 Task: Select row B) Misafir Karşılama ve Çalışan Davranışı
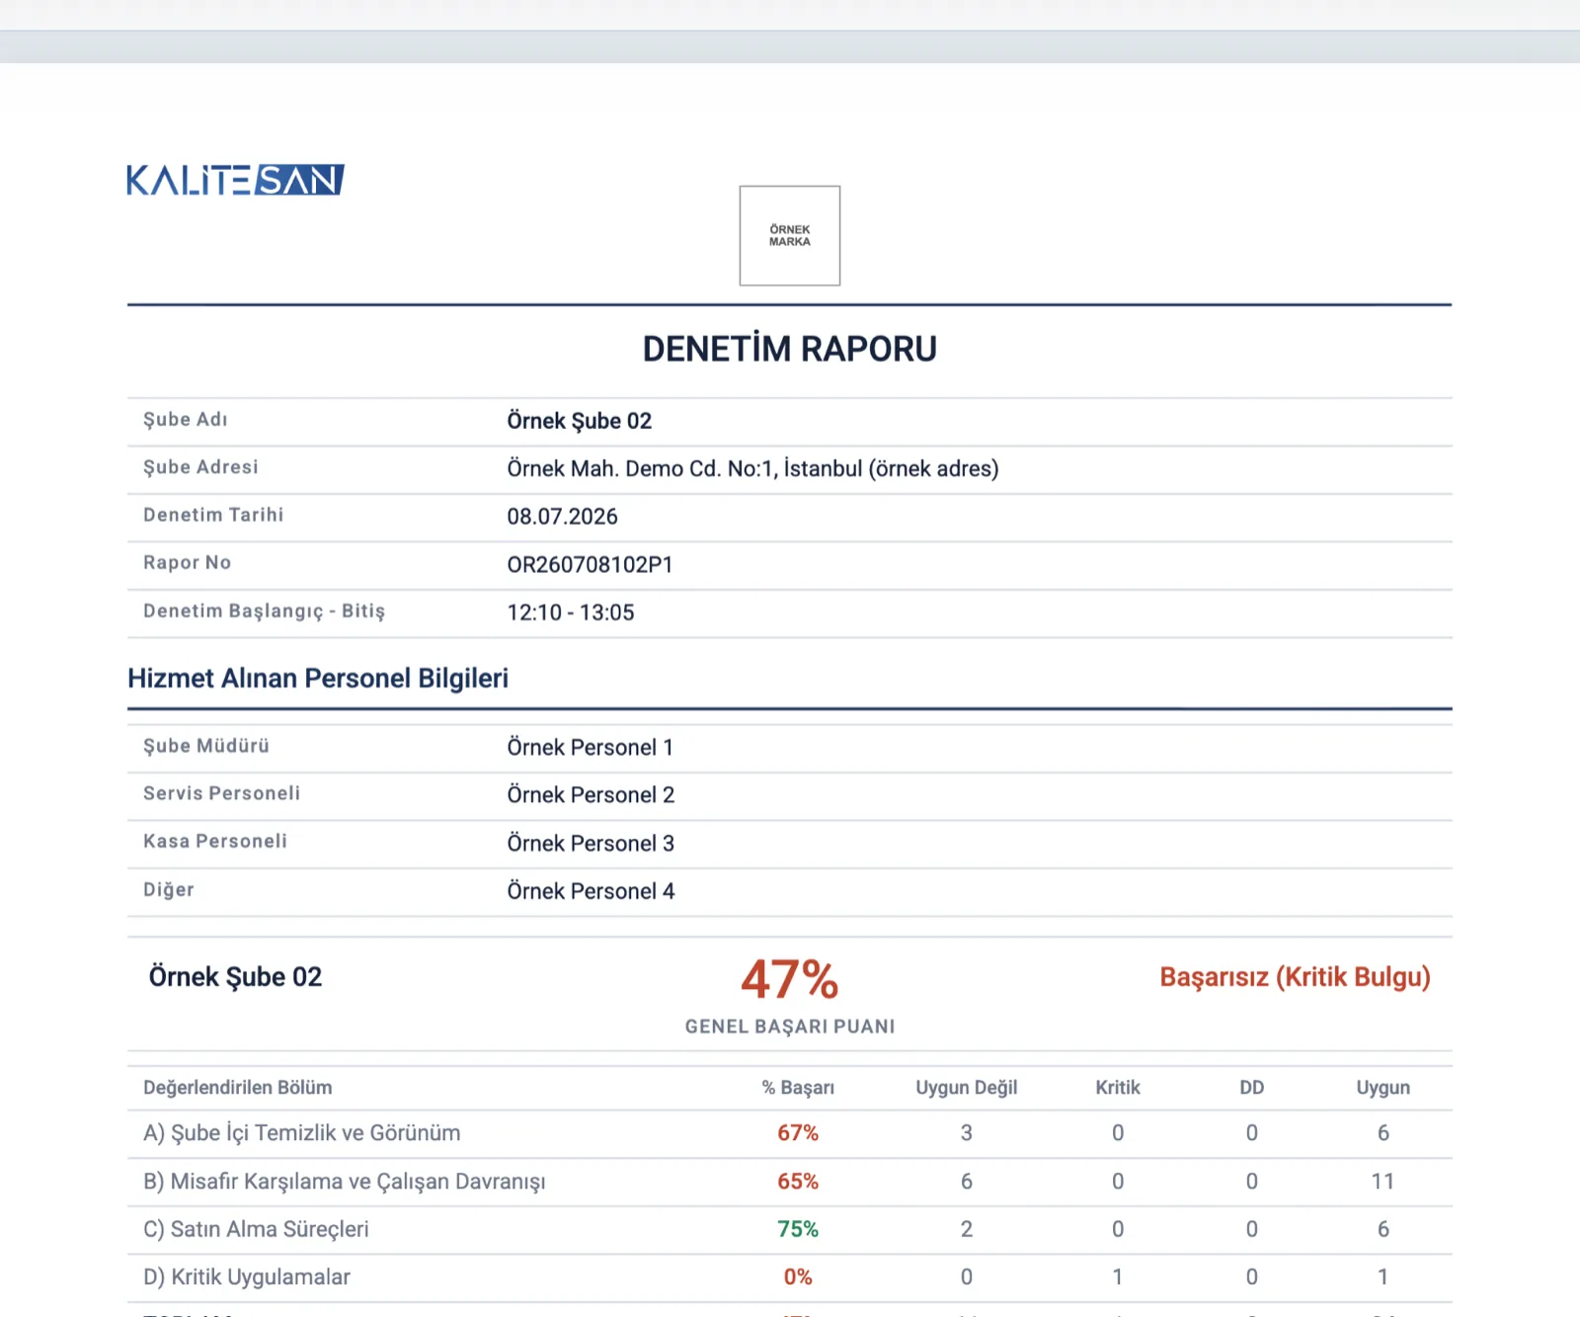790,1182
